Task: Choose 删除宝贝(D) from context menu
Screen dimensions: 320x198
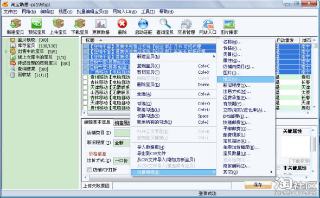Action: (174, 85)
